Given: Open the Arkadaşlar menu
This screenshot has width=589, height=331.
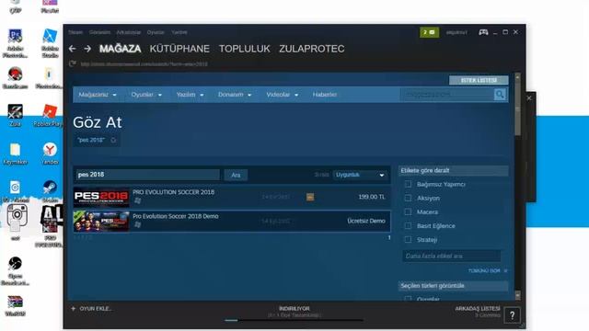Looking at the screenshot, I should [129, 32].
